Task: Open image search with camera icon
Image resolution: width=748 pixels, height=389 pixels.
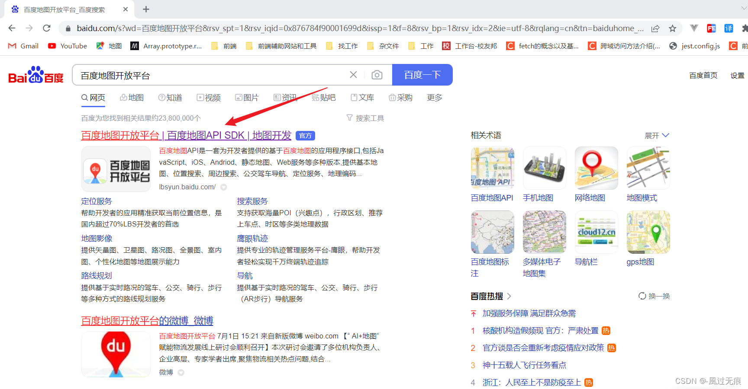Action: pos(377,75)
